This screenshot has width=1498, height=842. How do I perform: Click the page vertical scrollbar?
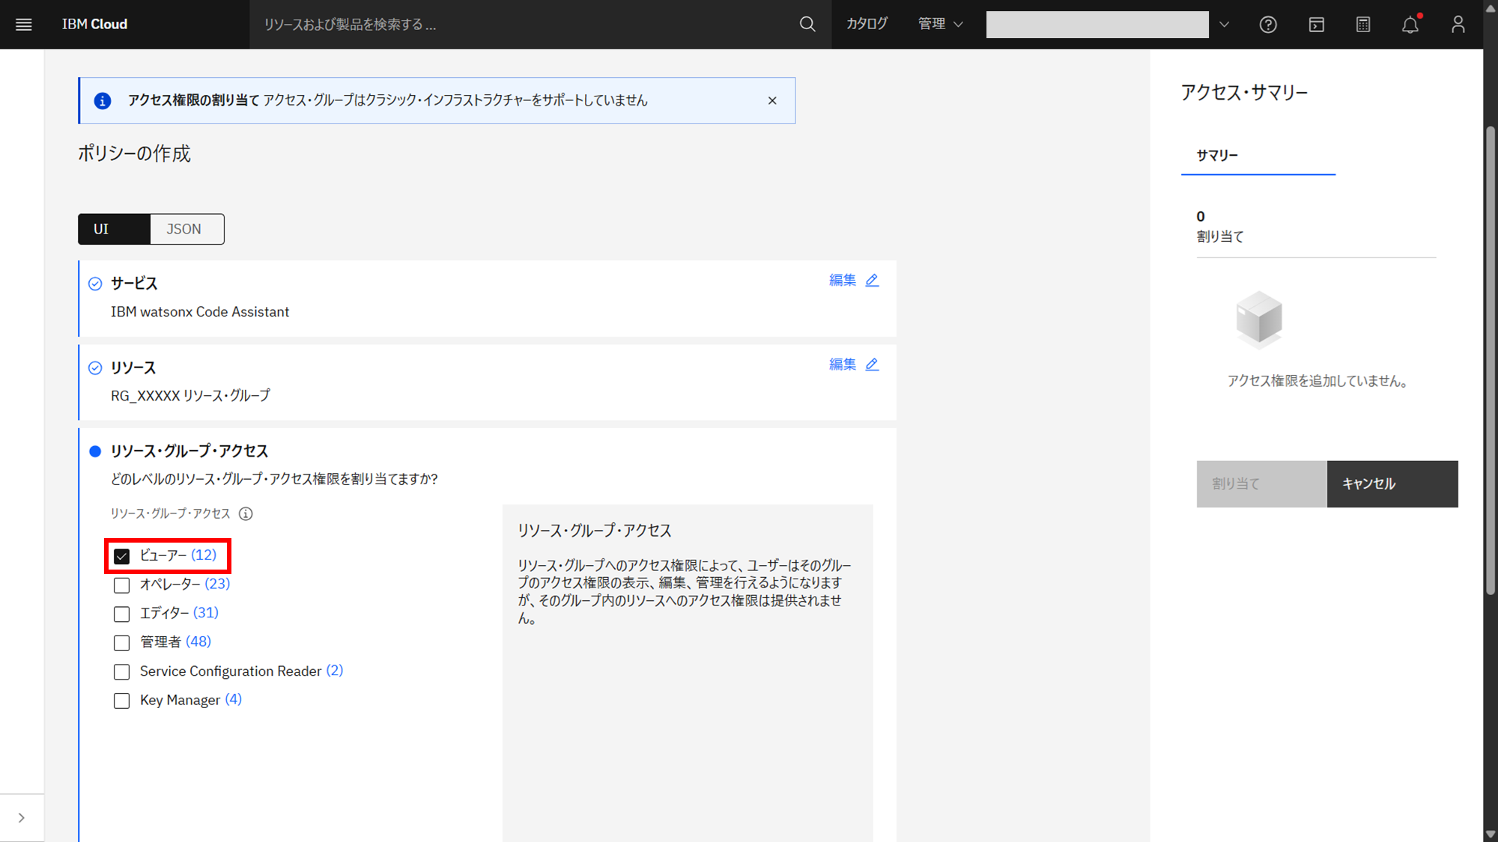coord(1490,359)
